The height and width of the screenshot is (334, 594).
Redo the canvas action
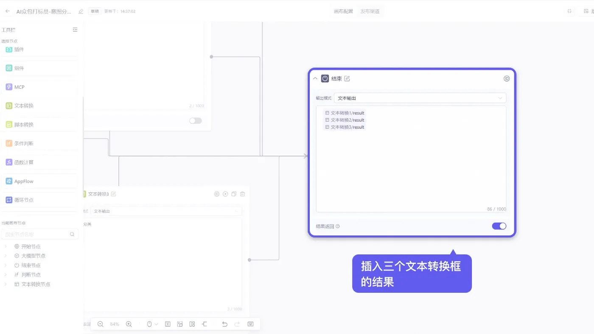click(237, 324)
